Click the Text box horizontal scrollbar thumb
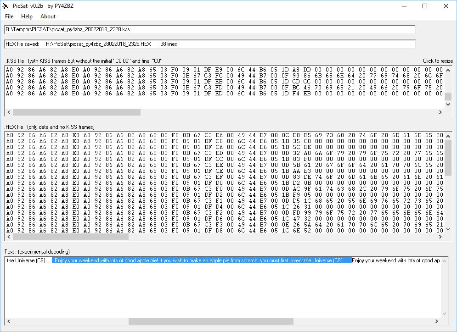The image size is (457, 332). click(211, 321)
